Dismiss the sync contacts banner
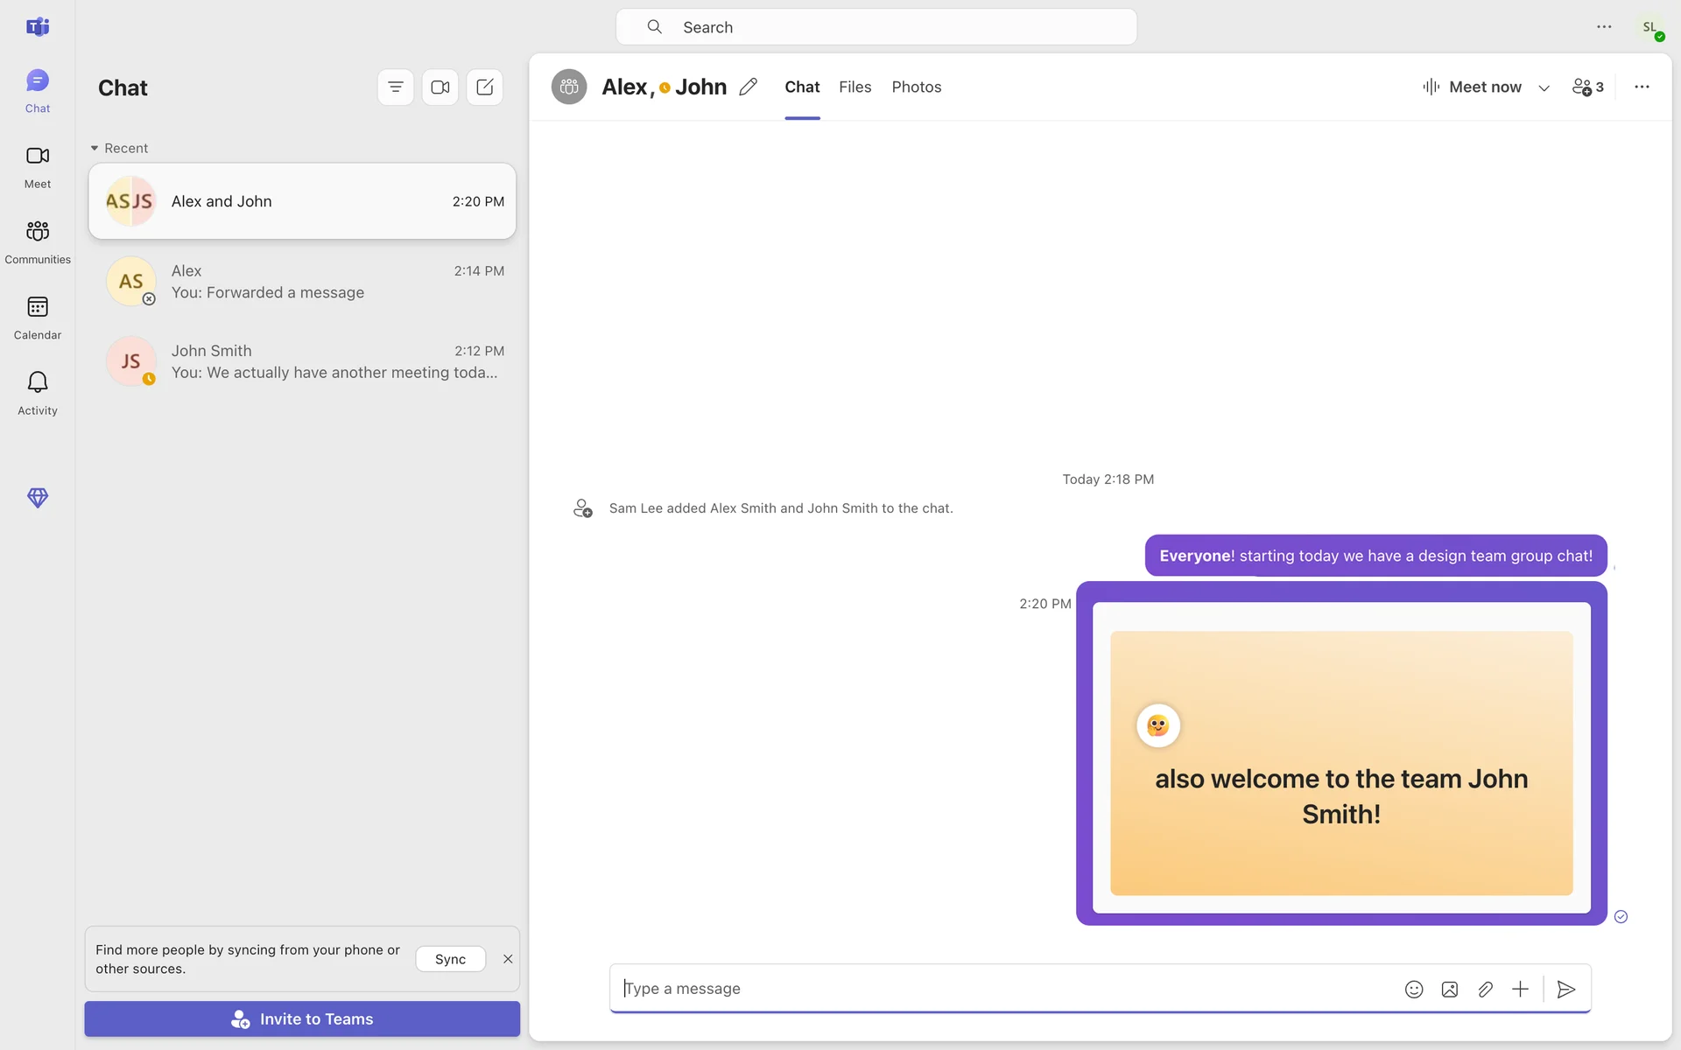This screenshot has width=1681, height=1050. (x=508, y=959)
